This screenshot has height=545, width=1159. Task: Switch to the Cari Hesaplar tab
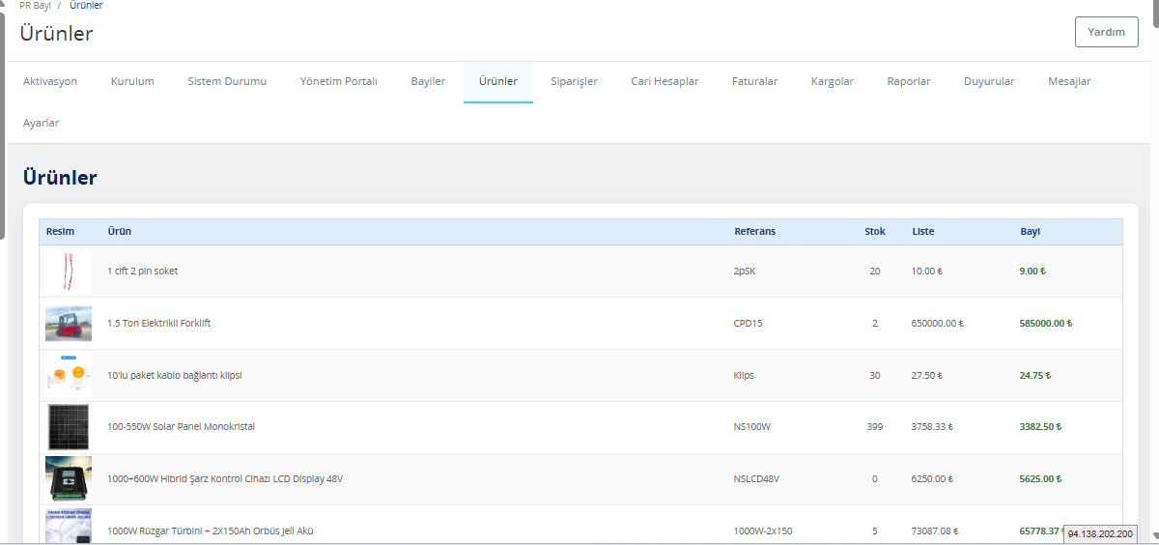(664, 81)
